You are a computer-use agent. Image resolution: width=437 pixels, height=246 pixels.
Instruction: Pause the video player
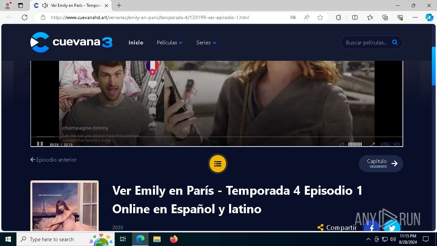[x=40, y=144]
